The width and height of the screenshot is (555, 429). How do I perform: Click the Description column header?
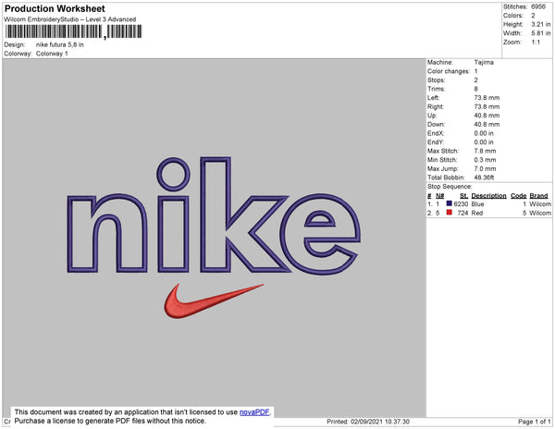tap(488, 196)
